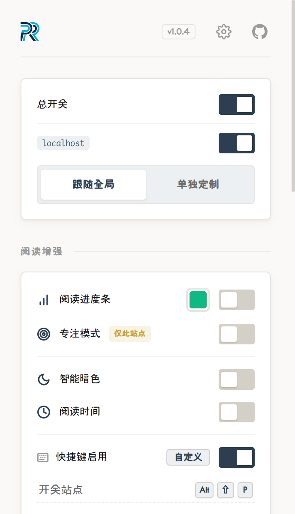Open settings via the gear icon

tap(224, 32)
